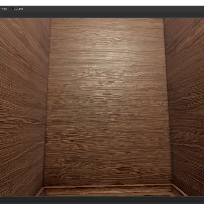This screenshot has height=204, width=204.
Task: Open the VIEW menu
Action: pos(4,9)
